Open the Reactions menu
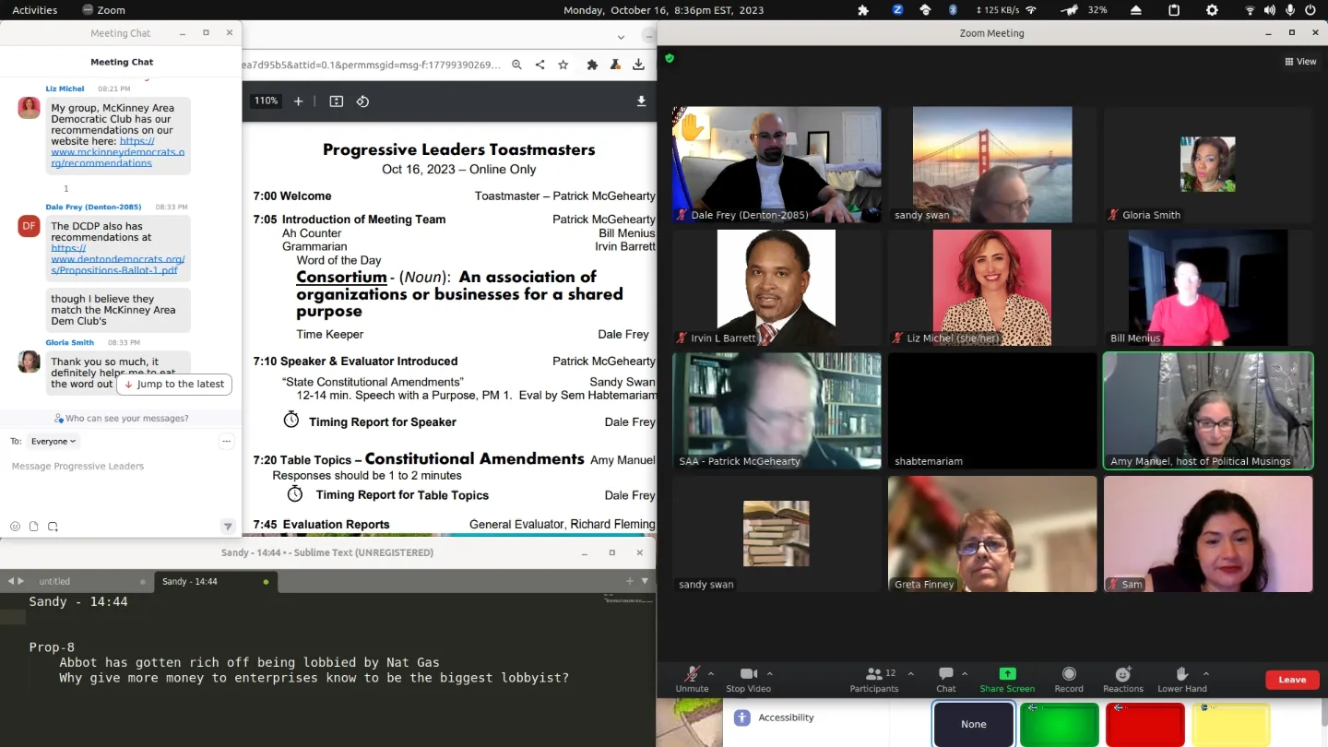Image resolution: width=1328 pixels, height=747 pixels. click(1122, 680)
